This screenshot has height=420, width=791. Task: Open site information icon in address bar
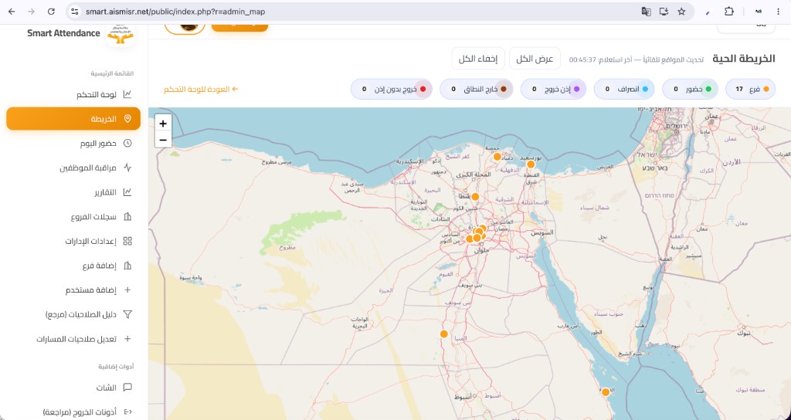(75, 12)
